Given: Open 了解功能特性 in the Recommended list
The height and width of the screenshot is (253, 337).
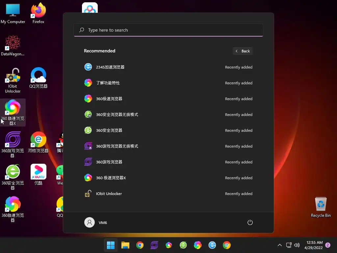Looking at the screenshot, I should [x=168, y=83].
